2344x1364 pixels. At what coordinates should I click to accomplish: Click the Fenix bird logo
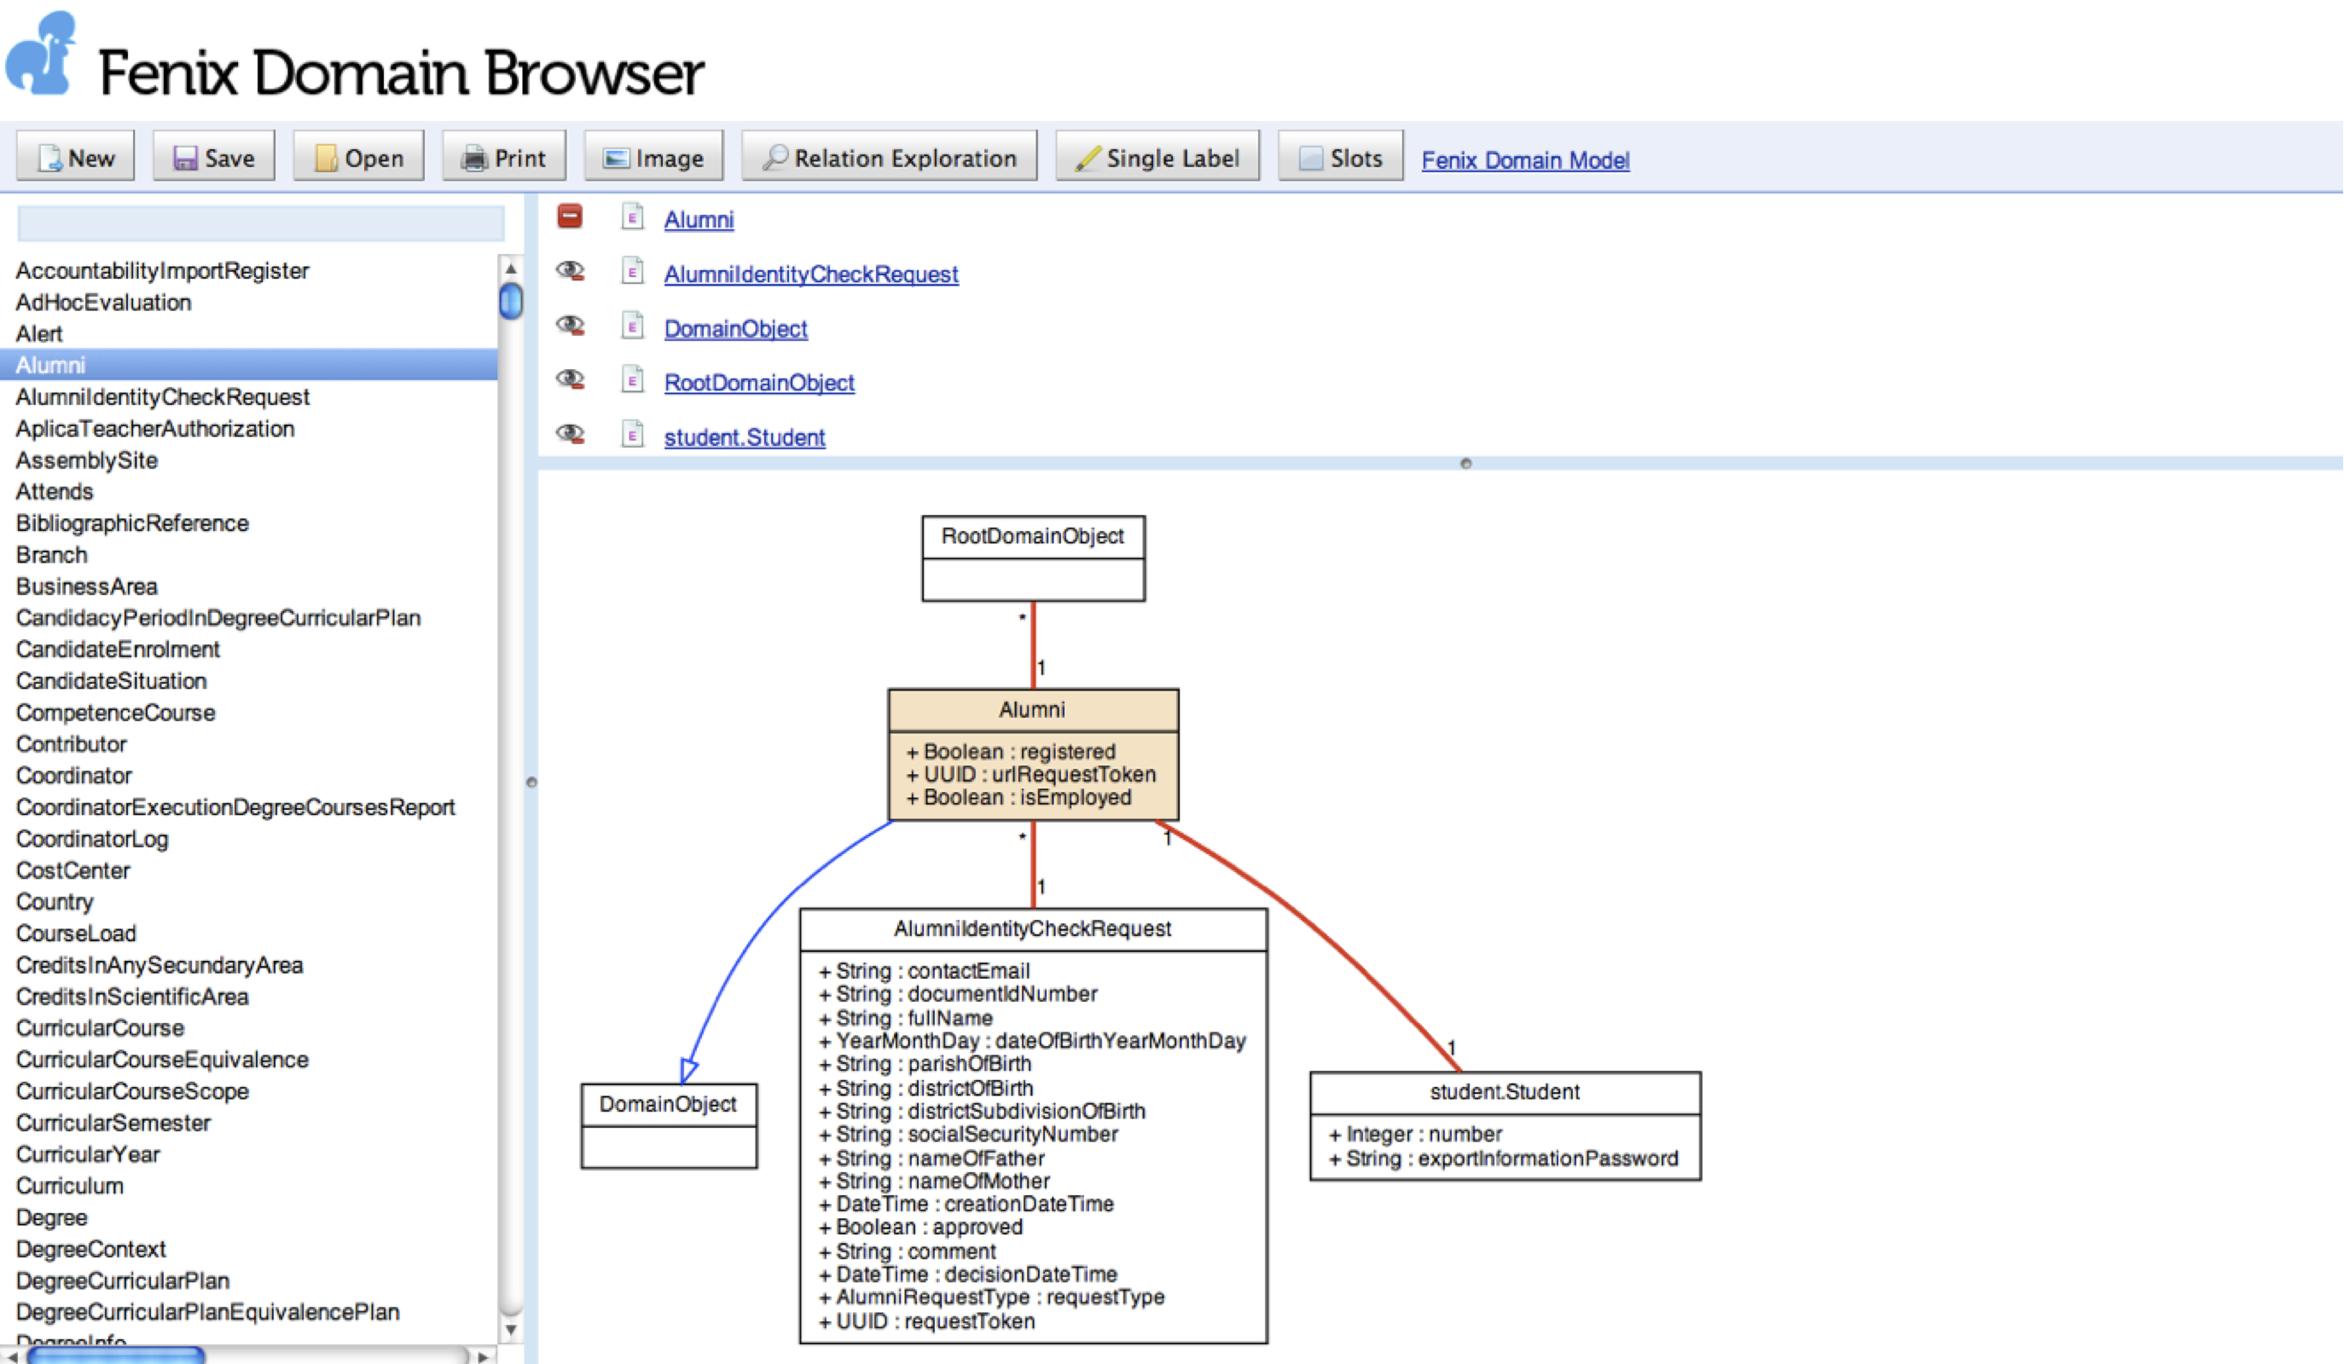click(41, 53)
